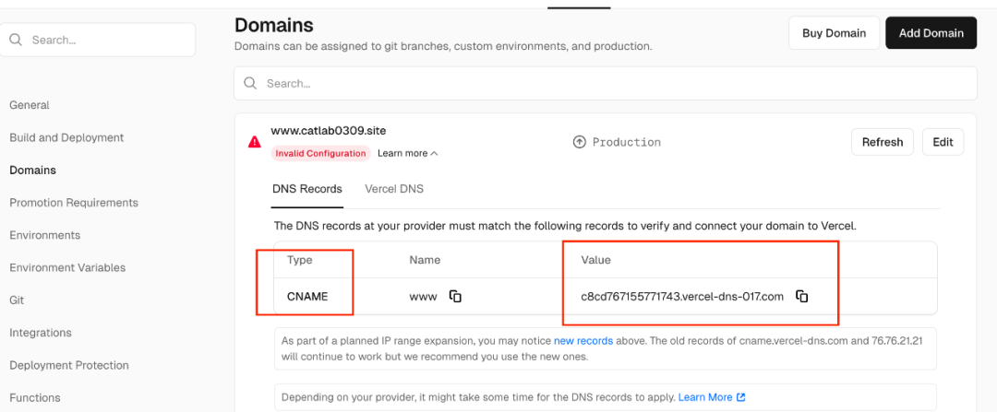
Task: Click the Production environment arrow icon
Action: coord(579,142)
